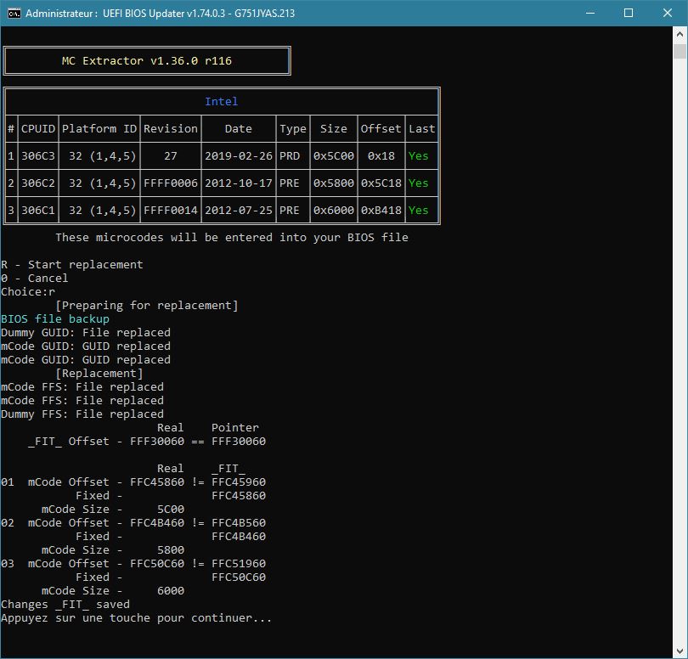Click the '[Preparing for replacement]' line
Screen dimensions: 688x659
[x=147, y=306]
